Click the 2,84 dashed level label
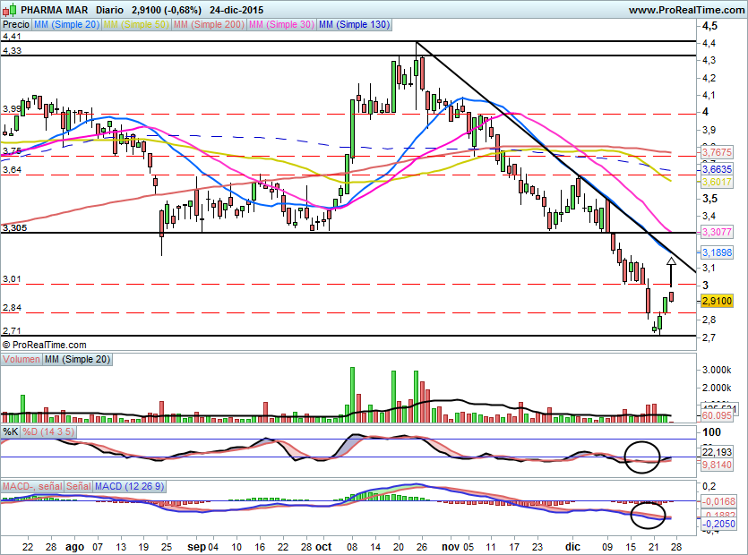 [12, 308]
